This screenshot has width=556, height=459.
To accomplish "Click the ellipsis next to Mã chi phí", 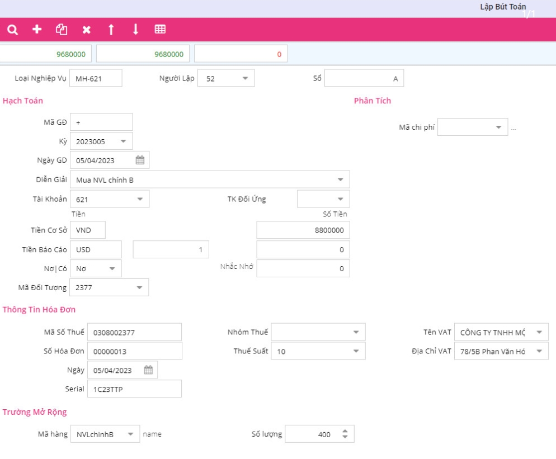I will pos(513,128).
